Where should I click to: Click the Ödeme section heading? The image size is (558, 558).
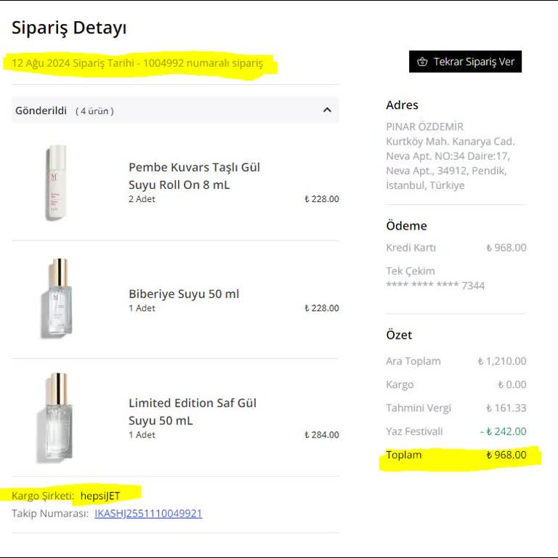click(406, 226)
